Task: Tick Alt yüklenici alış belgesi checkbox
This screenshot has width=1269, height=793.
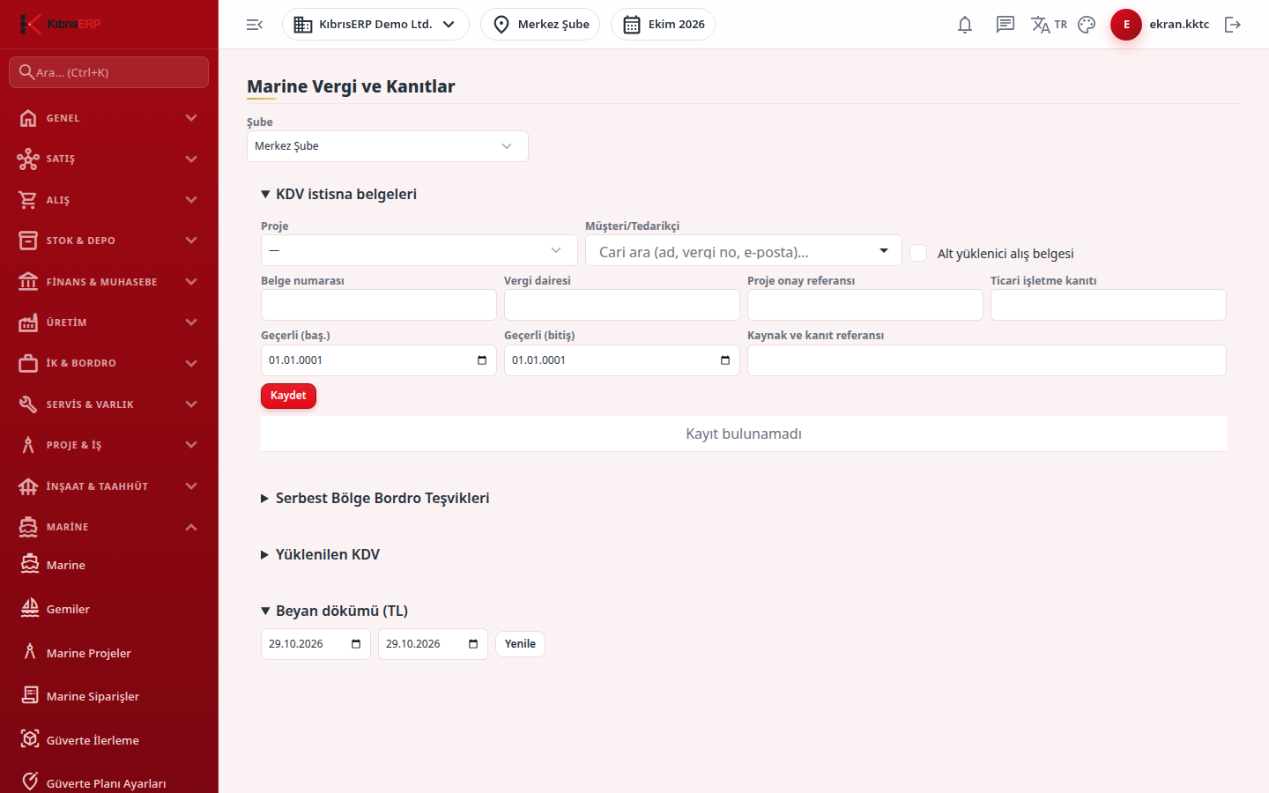Action: pyautogui.click(x=918, y=253)
